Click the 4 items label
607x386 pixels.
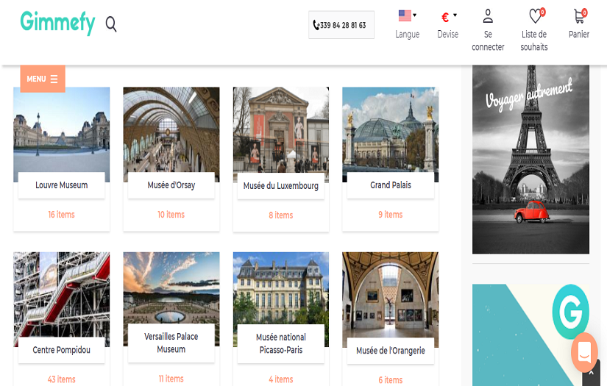(281, 379)
